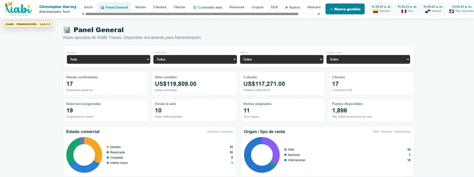Screen dimensions: 474x177
Task: Click the green Completa legend dot
Action: 108,158
